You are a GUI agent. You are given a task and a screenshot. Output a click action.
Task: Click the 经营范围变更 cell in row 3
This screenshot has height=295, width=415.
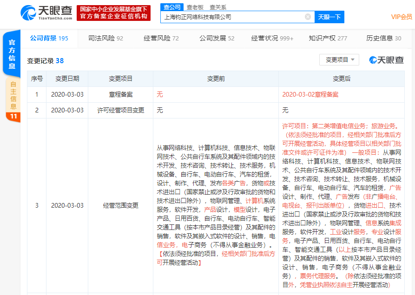(x=120, y=205)
